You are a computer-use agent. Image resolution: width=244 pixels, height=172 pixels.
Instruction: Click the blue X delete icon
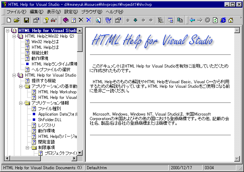[89, 20]
